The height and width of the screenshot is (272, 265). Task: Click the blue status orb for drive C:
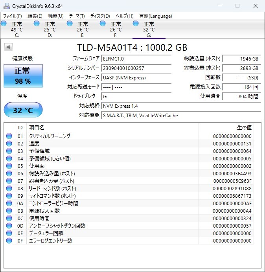(x=4, y=24)
